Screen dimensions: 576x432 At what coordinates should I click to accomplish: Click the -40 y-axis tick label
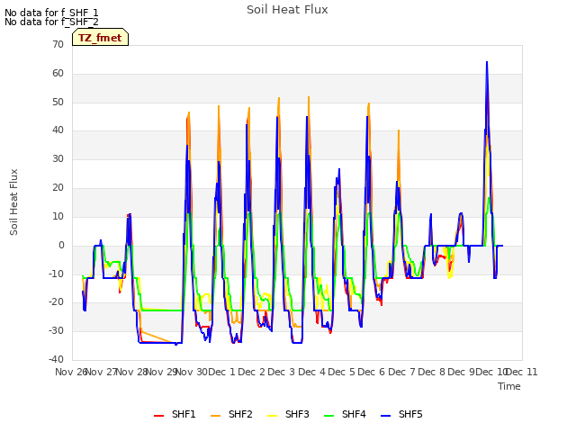pos(56,359)
